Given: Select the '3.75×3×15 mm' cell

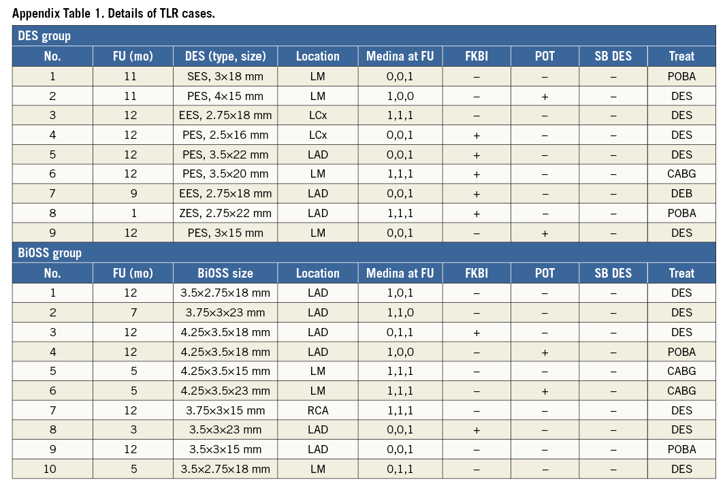Looking at the screenshot, I should (x=225, y=410).
